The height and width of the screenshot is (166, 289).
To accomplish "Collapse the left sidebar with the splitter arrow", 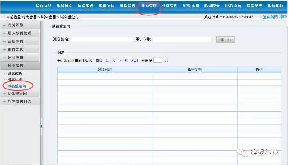I will pyautogui.click(x=41, y=126).
